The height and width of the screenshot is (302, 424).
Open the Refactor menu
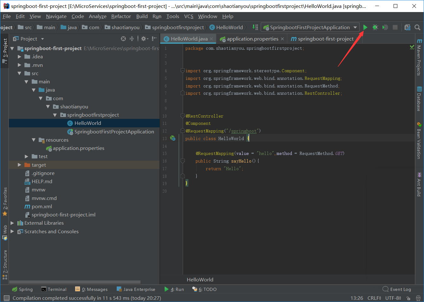click(121, 16)
